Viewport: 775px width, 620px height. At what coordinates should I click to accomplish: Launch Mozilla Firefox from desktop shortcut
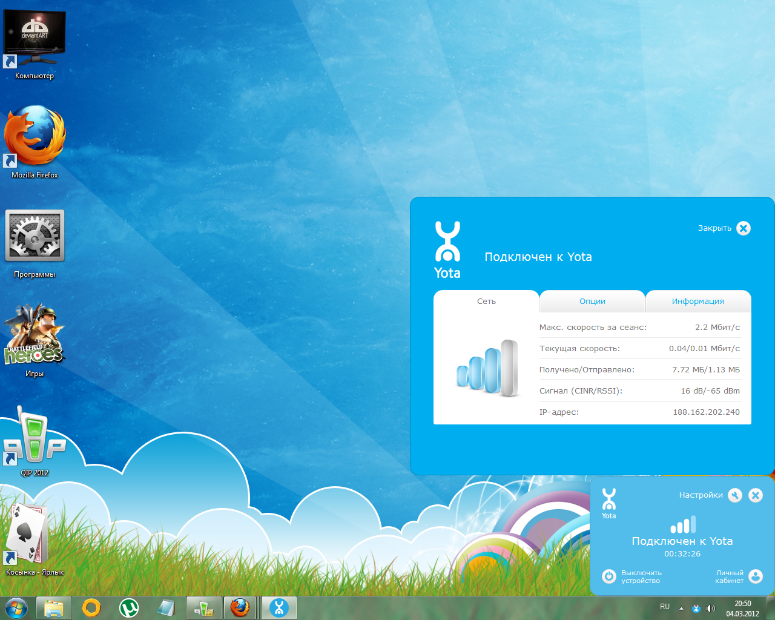pos(35,142)
